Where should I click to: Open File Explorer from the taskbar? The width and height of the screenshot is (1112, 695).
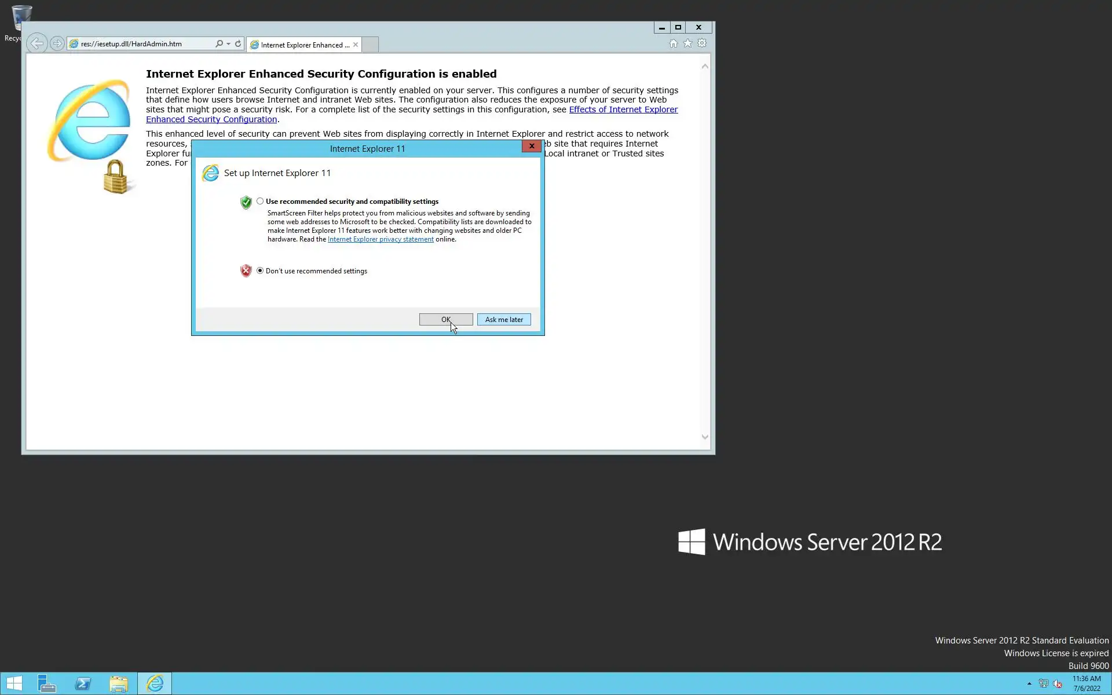[119, 683]
